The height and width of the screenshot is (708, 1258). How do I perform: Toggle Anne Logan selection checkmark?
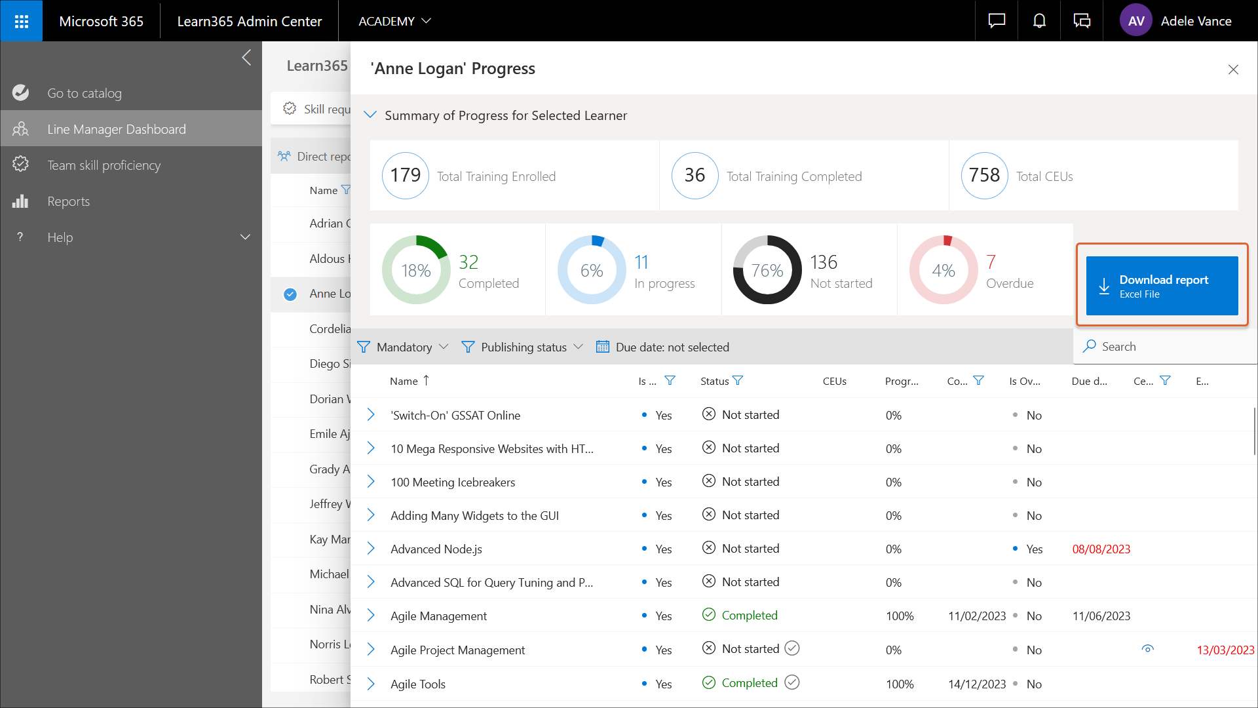pyautogui.click(x=290, y=294)
